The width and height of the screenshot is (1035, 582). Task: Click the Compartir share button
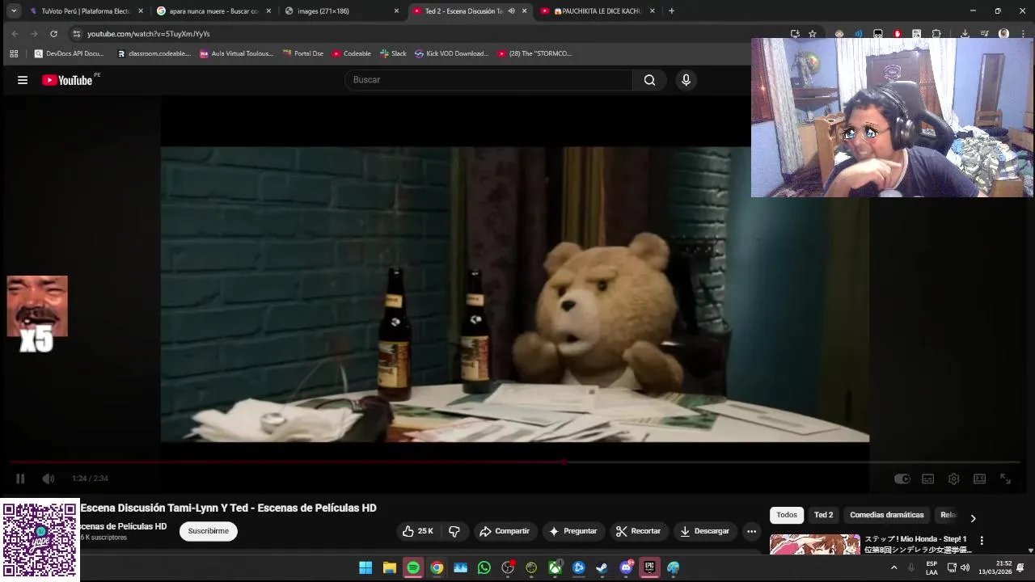pos(505,531)
